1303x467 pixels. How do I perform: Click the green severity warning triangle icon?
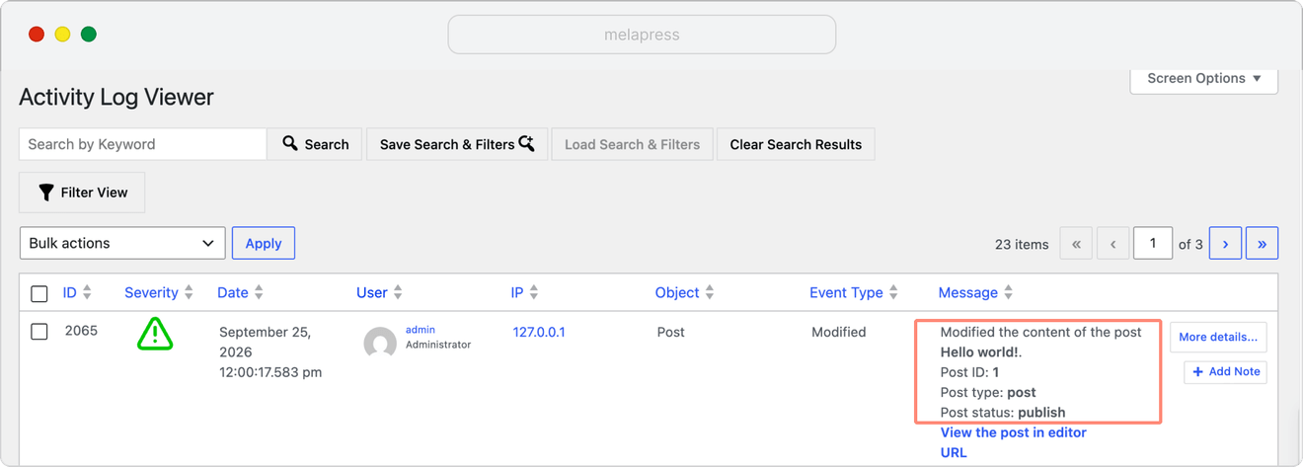(155, 334)
